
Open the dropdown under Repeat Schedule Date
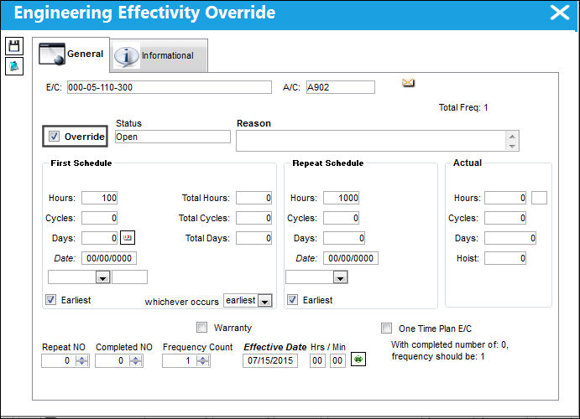point(340,277)
